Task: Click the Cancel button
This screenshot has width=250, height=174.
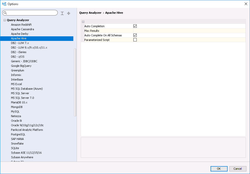Action: 238,169
